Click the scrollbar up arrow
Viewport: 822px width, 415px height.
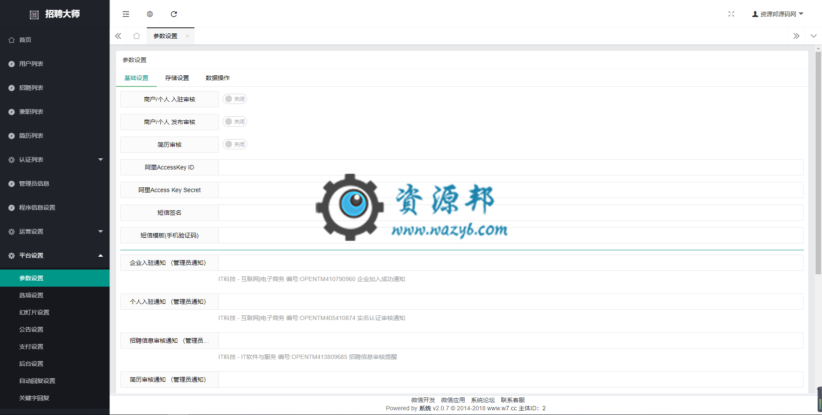818,48
